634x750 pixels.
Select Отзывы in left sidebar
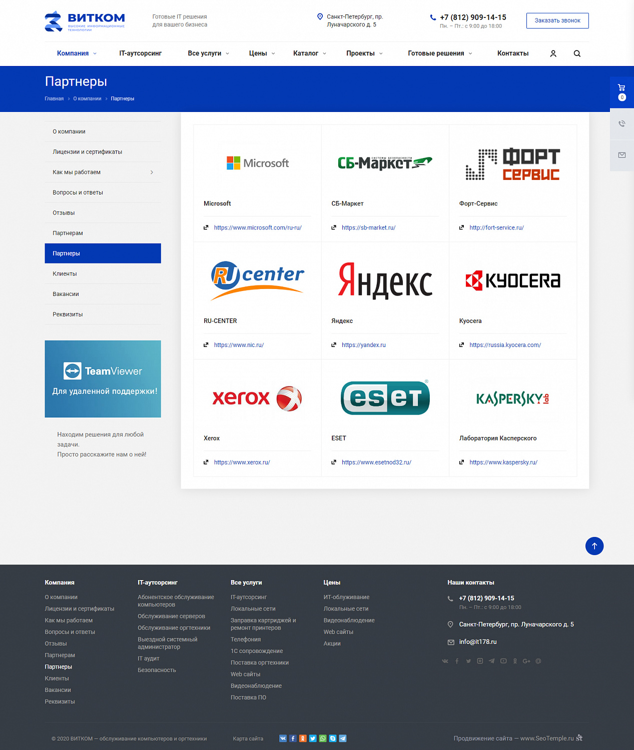103,213
